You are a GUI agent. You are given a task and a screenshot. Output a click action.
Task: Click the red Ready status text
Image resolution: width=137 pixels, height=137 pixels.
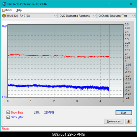[6, 129]
